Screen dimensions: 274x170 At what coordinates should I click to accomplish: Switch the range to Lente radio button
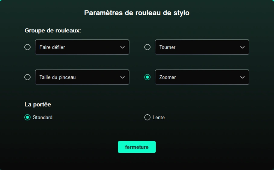[x=147, y=117]
